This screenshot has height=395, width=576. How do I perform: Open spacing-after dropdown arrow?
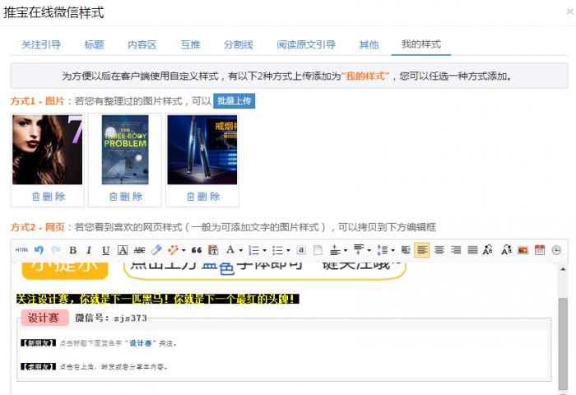[x=369, y=251]
